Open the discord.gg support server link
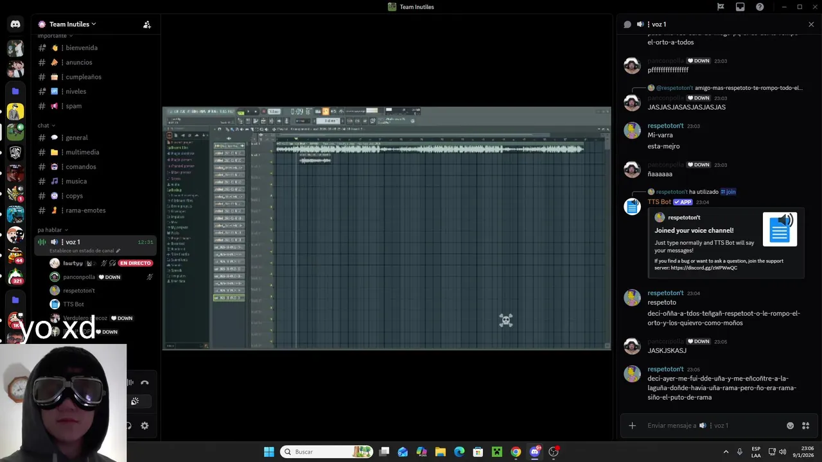Viewport: 822px width, 462px height. 704,268
